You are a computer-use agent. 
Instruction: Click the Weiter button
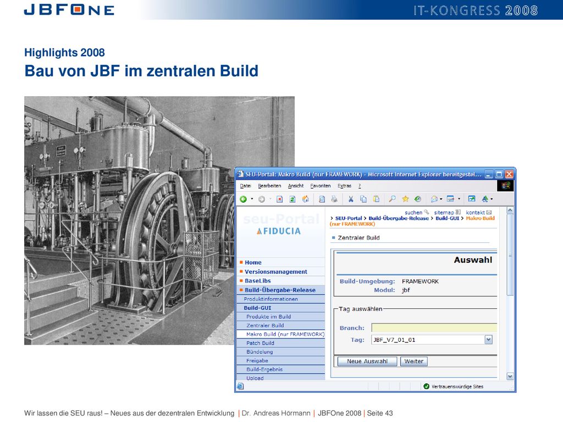click(x=414, y=362)
